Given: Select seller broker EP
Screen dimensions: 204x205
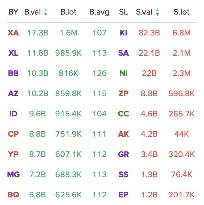Looking at the screenshot, I should [x=123, y=195].
